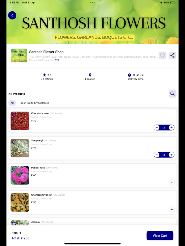Tap the Delivery Time stopwatch icon

click(x=129, y=75)
